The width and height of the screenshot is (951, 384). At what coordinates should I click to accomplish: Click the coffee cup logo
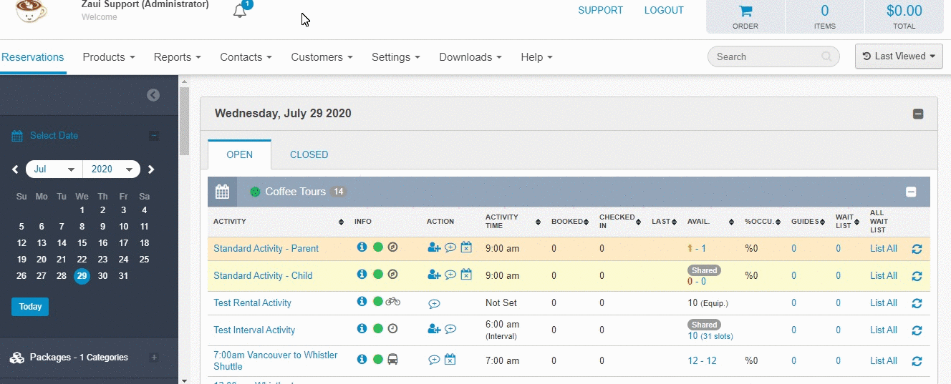pyautogui.click(x=31, y=10)
